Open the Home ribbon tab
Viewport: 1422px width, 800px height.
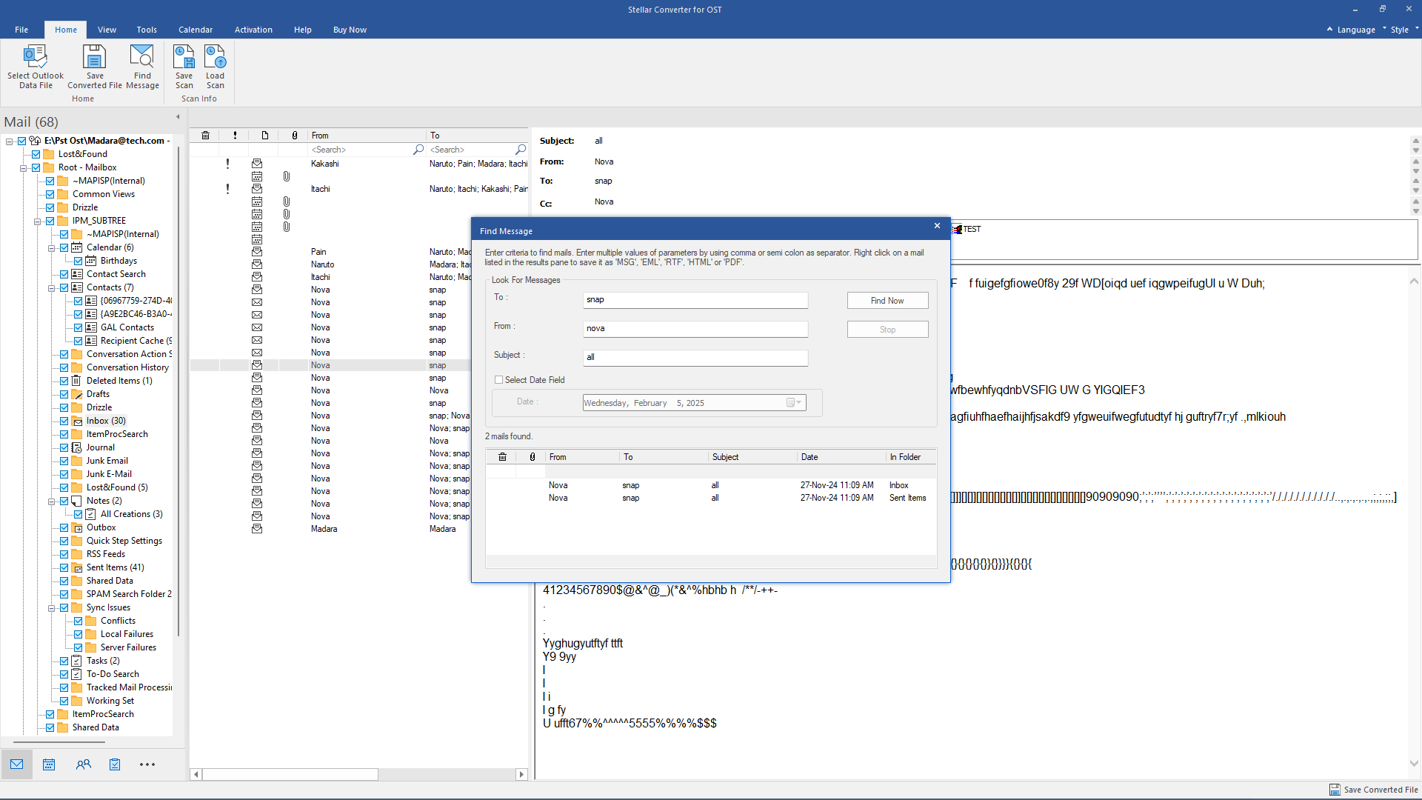pyautogui.click(x=65, y=30)
